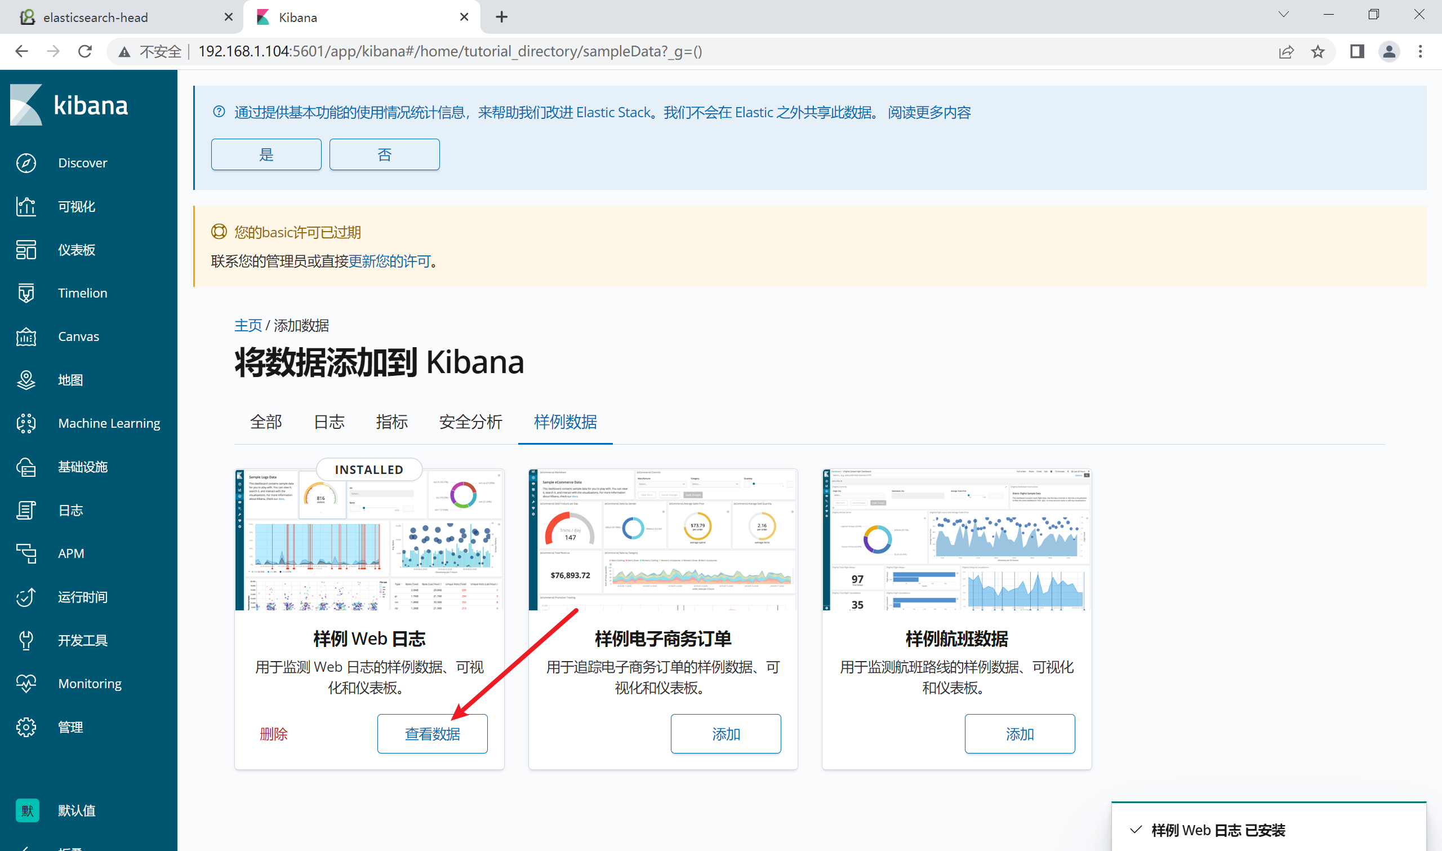
Task: Select the 全部 tab
Action: pos(266,422)
